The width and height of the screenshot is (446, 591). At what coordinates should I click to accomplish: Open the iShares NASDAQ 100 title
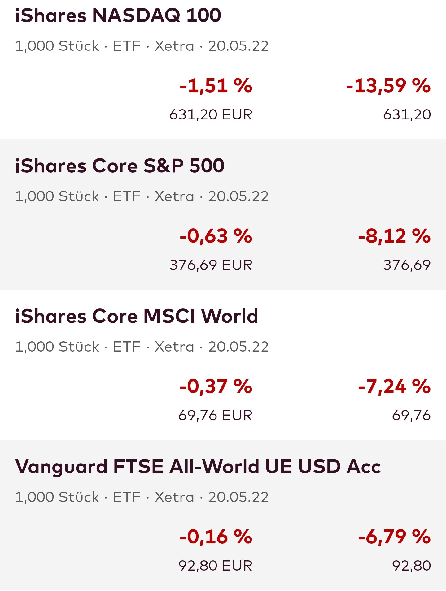[118, 15]
